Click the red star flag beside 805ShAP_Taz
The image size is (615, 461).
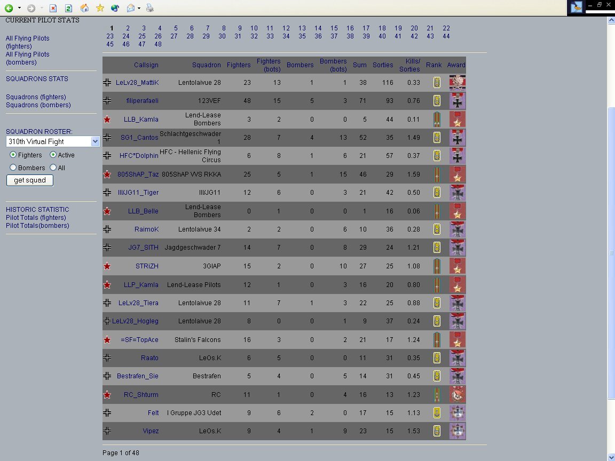coord(107,174)
